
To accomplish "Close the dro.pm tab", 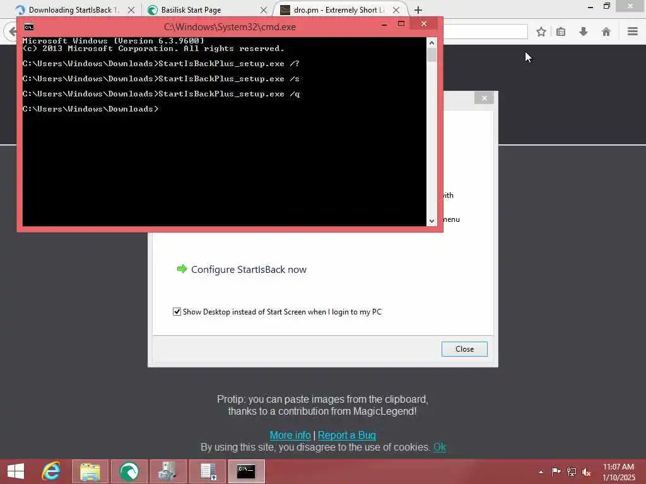I will [396, 10].
